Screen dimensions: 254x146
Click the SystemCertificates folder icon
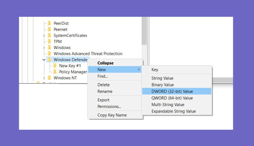[49, 35]
